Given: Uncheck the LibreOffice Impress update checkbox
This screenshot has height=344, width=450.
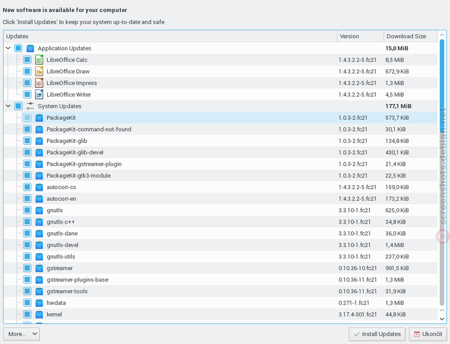Looking at the screenshot, I should point(28,83).
